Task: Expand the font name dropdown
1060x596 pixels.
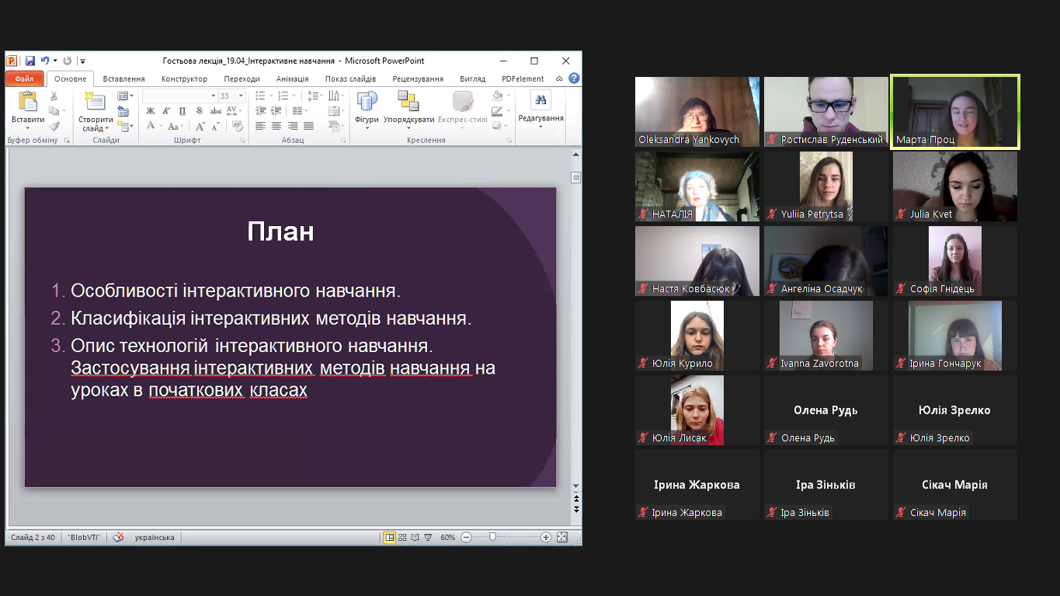Action: (213, 96)
